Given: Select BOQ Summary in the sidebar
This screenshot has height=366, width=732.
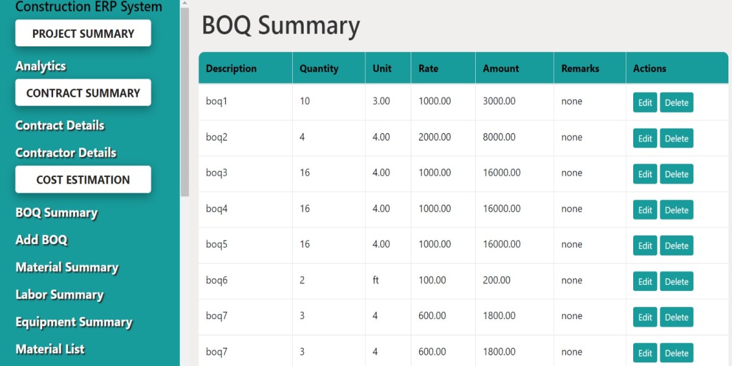Looking at the screenshot, I should pyautogui.click(x=56, y=213).
